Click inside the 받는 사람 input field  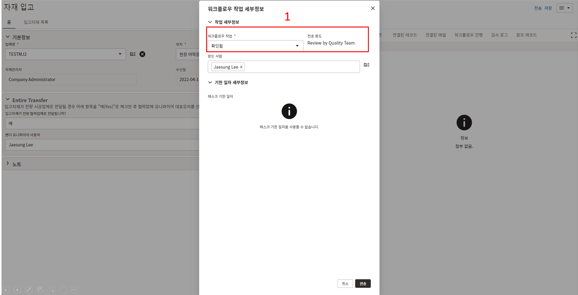point(302,67)
